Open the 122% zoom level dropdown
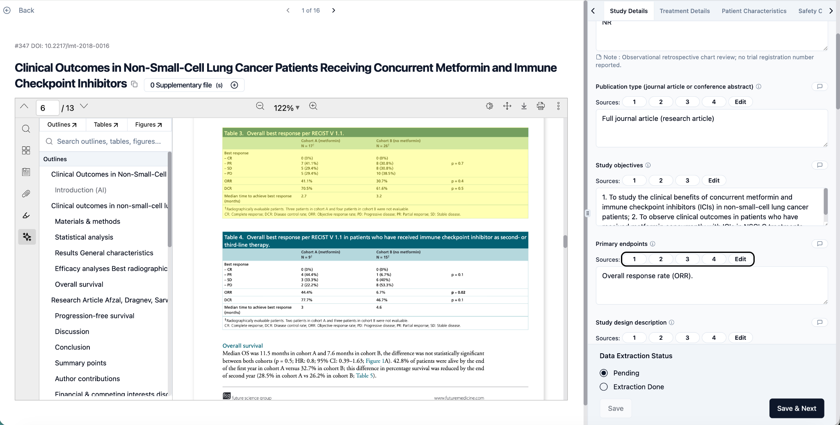 pyautogui.click(x=287, y=108)
